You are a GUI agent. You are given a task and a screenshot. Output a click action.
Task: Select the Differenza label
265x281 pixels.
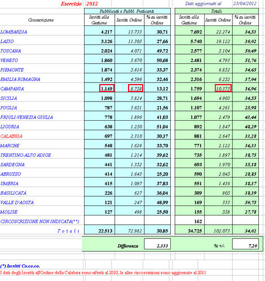pyautogui.click(x=128, y=246)
